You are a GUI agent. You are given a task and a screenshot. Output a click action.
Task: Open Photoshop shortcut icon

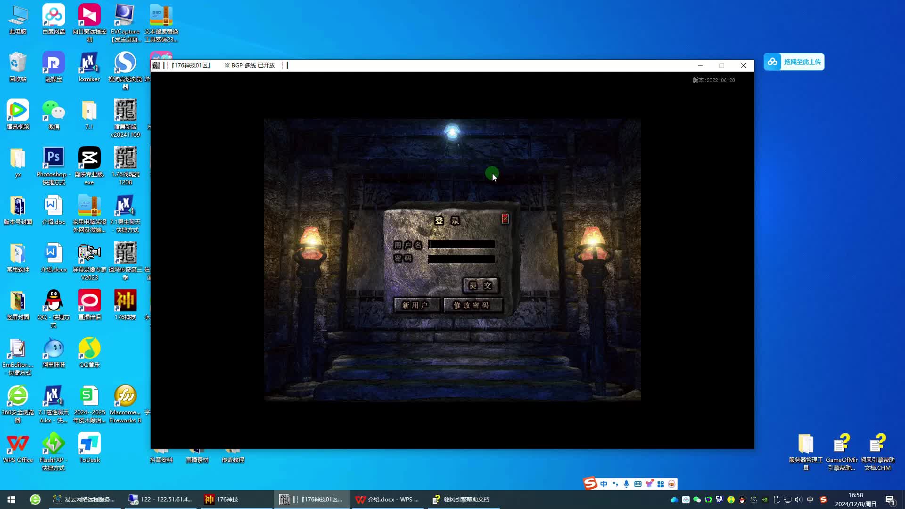click(x=54, y=165)
